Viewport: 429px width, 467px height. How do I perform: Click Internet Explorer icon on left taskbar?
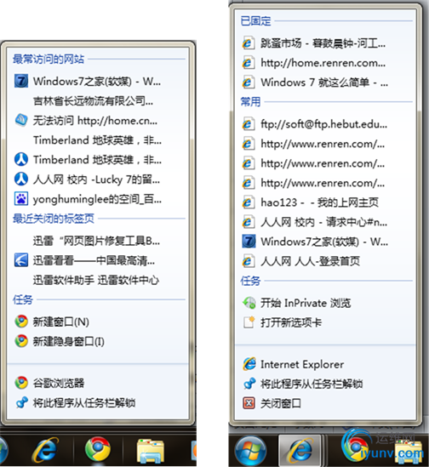click(x=45, y=450)
